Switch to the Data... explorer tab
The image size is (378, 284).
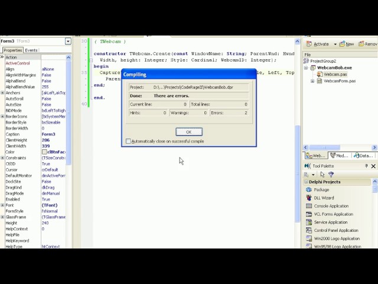[363, 156]
